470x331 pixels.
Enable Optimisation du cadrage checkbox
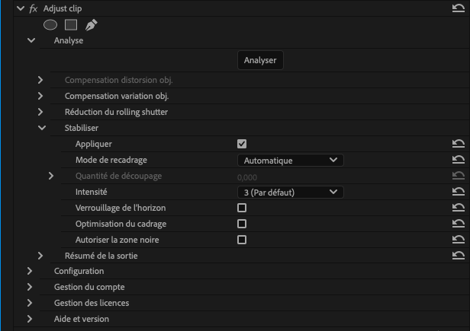[x=242, y=224]
